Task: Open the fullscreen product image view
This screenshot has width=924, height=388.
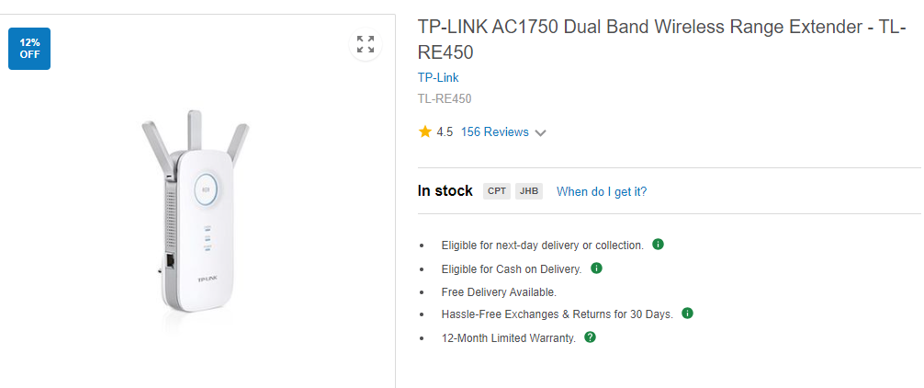Action: coord(366,44)
